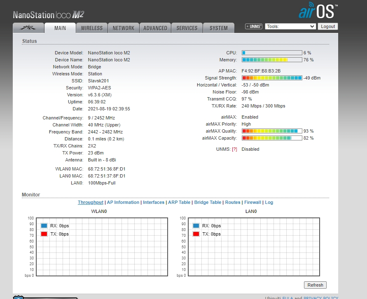Image resolution: width=367 pixels, height=299 pixels.
Task: Click the TX/RX rate 240 Mbps / 300 Mbps
Action: click(x=263, y=106)
